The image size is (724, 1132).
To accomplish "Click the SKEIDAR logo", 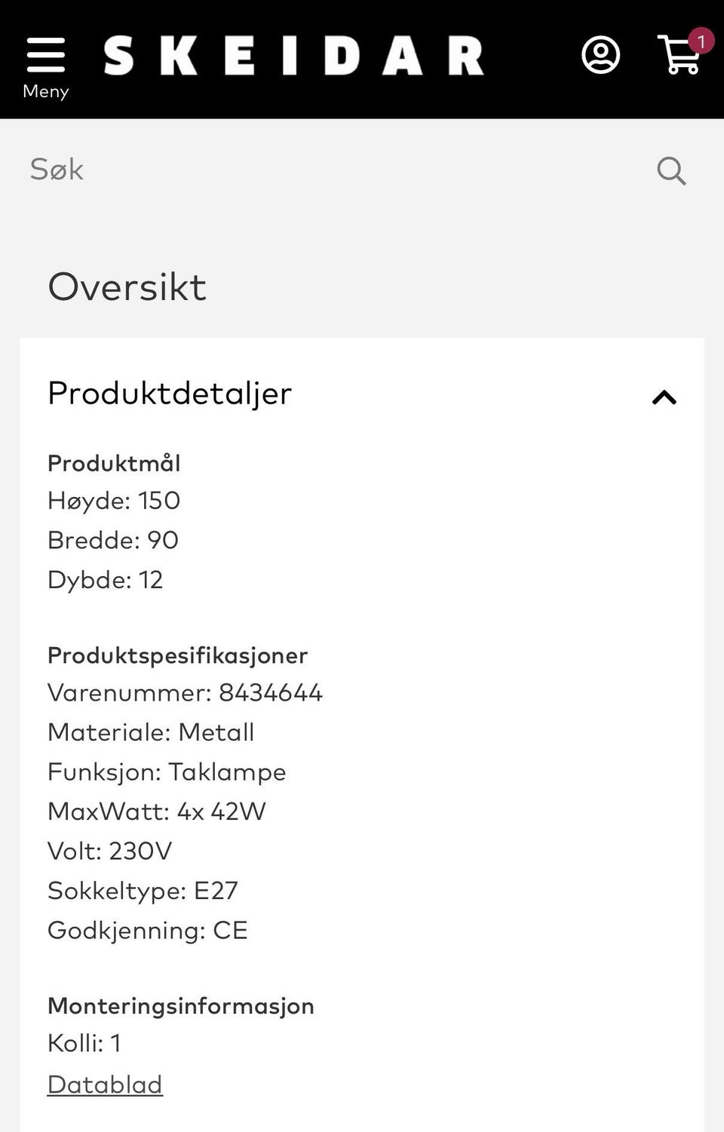I will click(x=293, y=56).
